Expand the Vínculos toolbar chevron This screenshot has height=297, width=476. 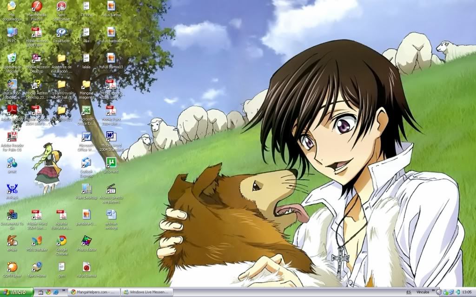(434, 291)
